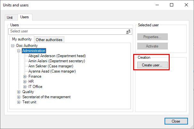Expand the HR unit node
This screenshot has width=194, height=129.
coord(25,82)
